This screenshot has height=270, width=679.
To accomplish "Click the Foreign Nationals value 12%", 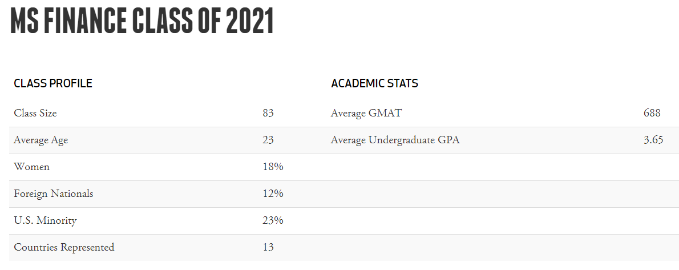I will (273, 194).
